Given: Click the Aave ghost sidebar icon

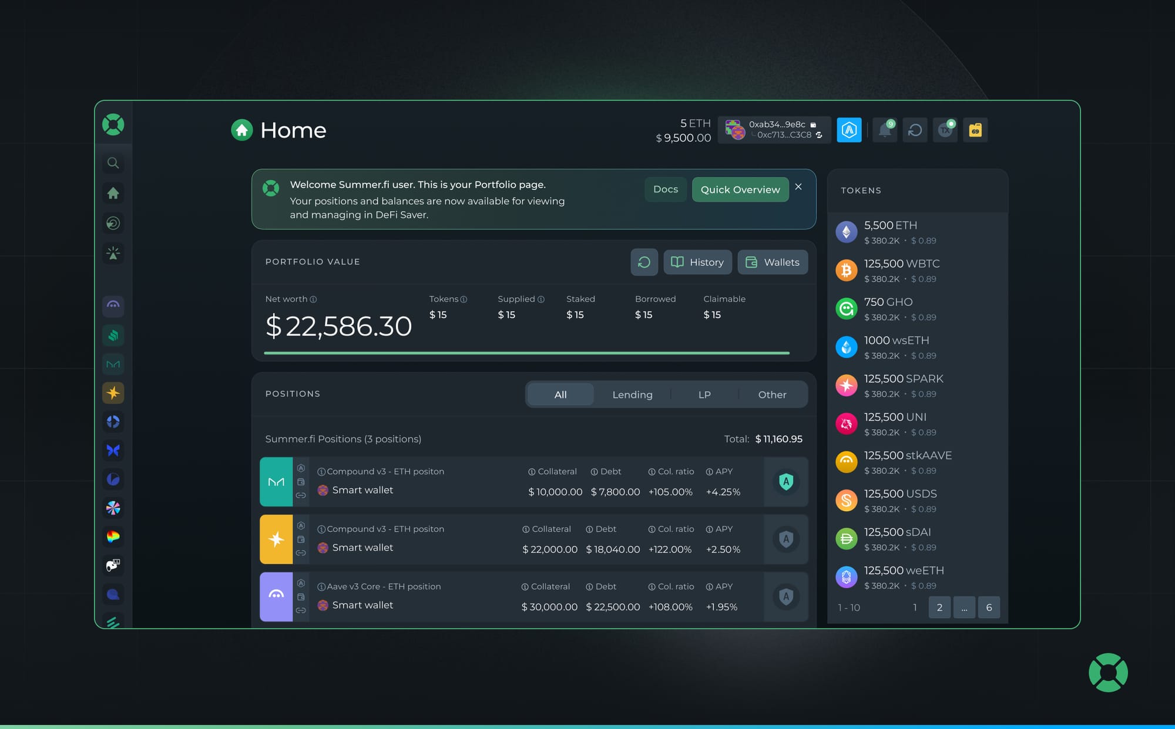Looking at the screenshot, I should tap(113, 305).
